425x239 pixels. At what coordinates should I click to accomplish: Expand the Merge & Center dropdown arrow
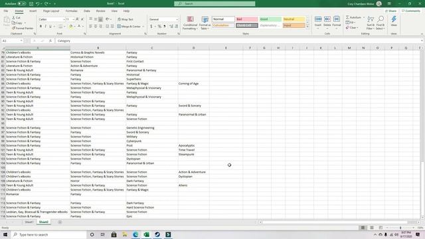click(x=143, y=27)
